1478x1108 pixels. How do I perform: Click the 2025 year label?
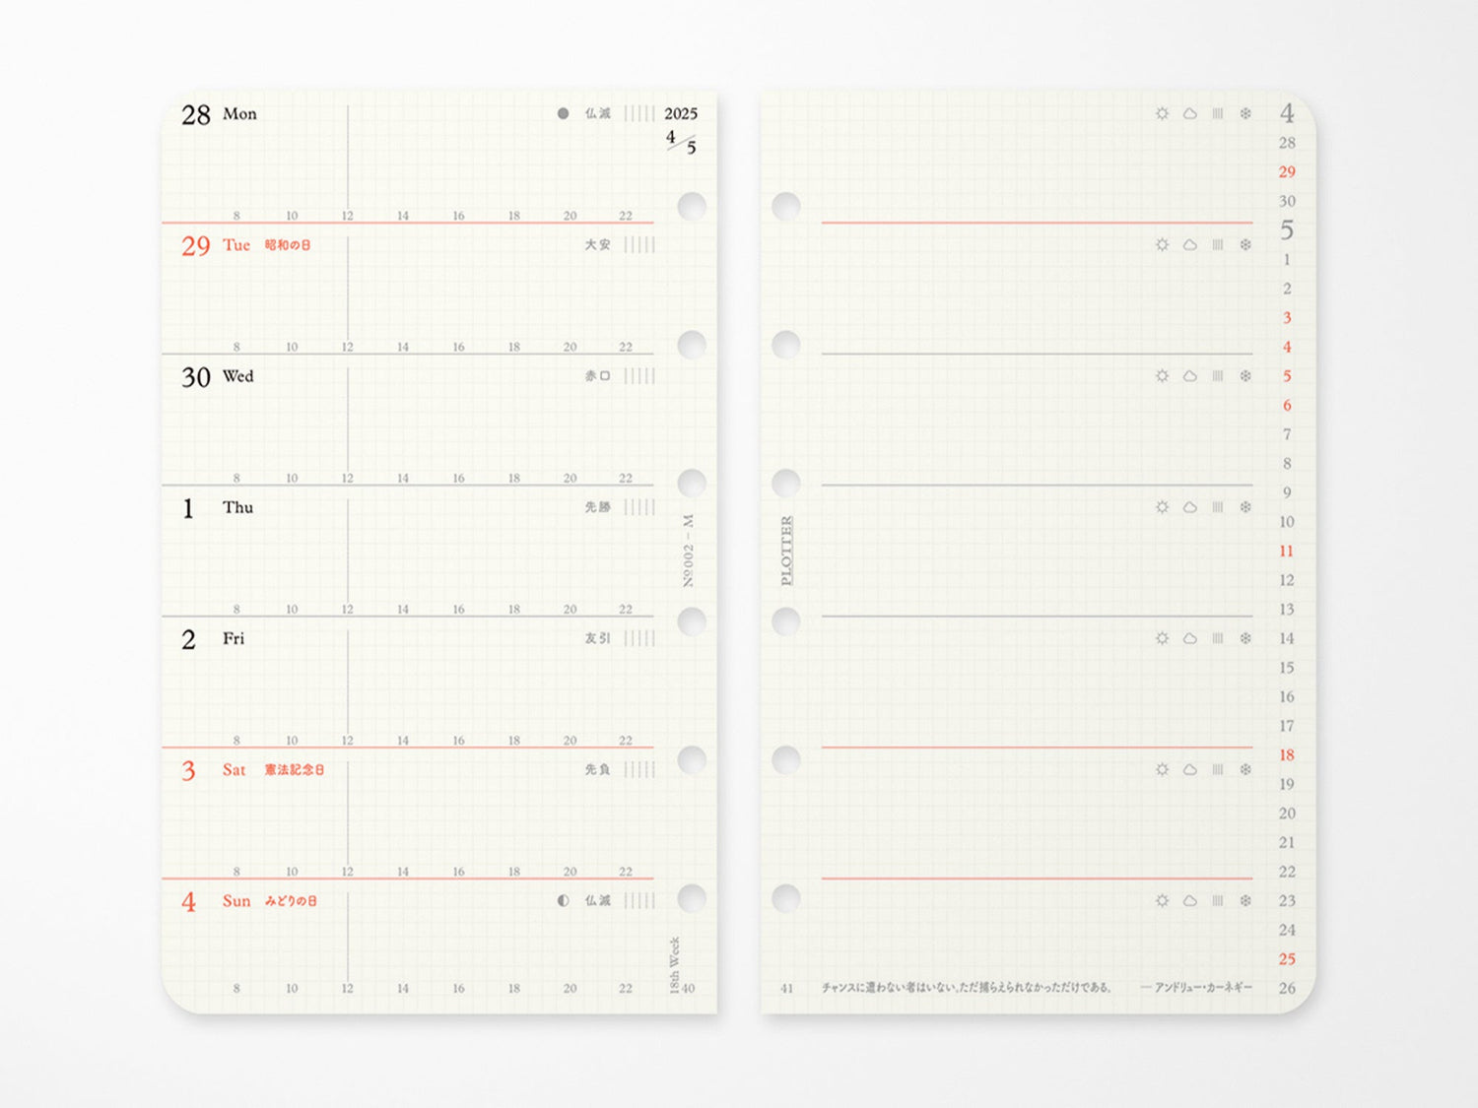(x=680, y=113)
